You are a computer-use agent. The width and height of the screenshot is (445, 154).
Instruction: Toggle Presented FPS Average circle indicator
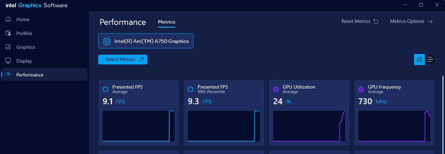click(x=105, y=89)
